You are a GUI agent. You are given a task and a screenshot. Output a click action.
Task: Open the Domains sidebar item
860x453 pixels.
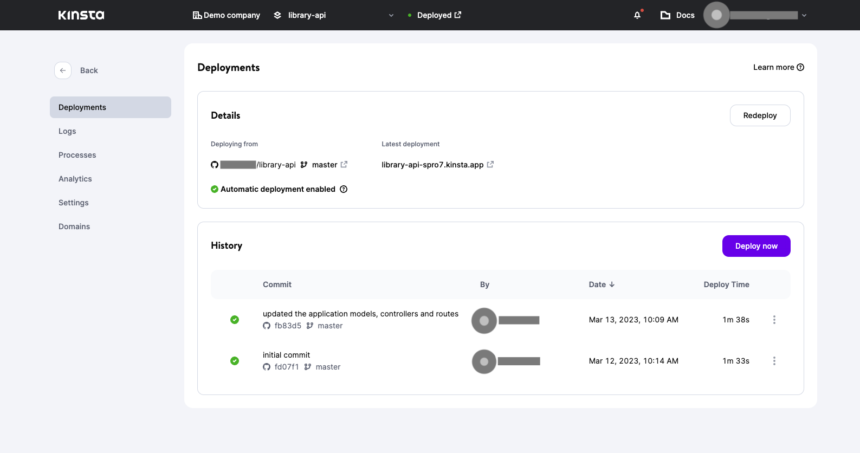(x=74, y=226)
